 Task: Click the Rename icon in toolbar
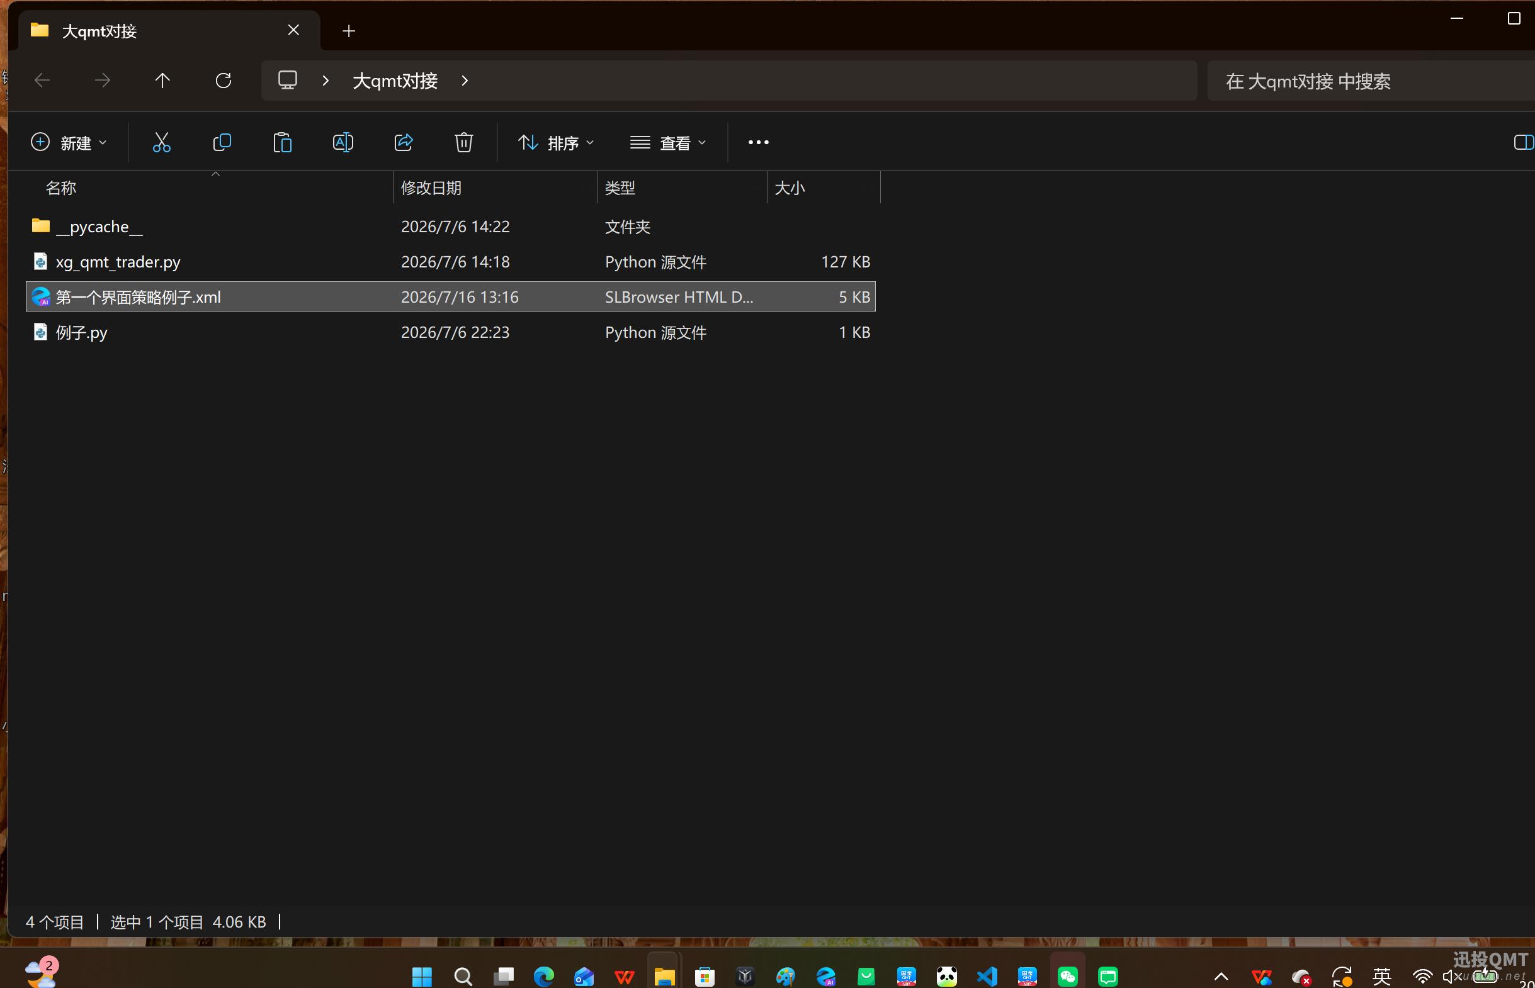pyautogui.click(x=343, y=142)
